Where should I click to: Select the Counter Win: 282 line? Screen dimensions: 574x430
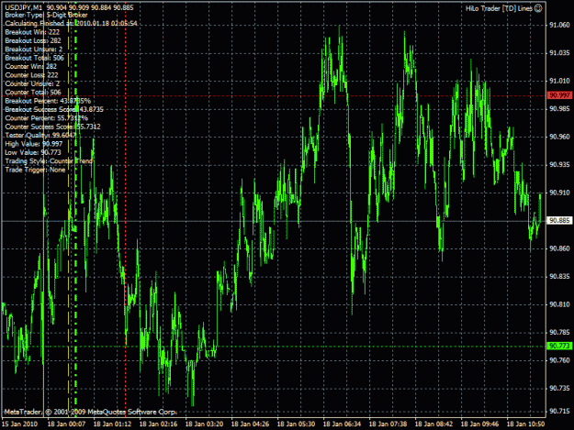pos(30,67)
